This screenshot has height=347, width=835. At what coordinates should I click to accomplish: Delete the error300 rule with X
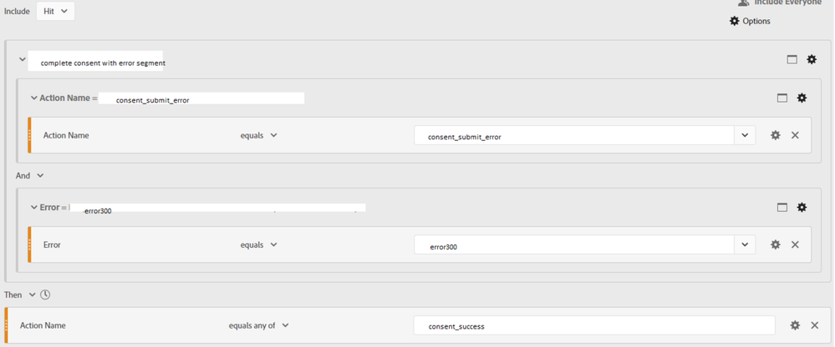[x=795, y=244]
